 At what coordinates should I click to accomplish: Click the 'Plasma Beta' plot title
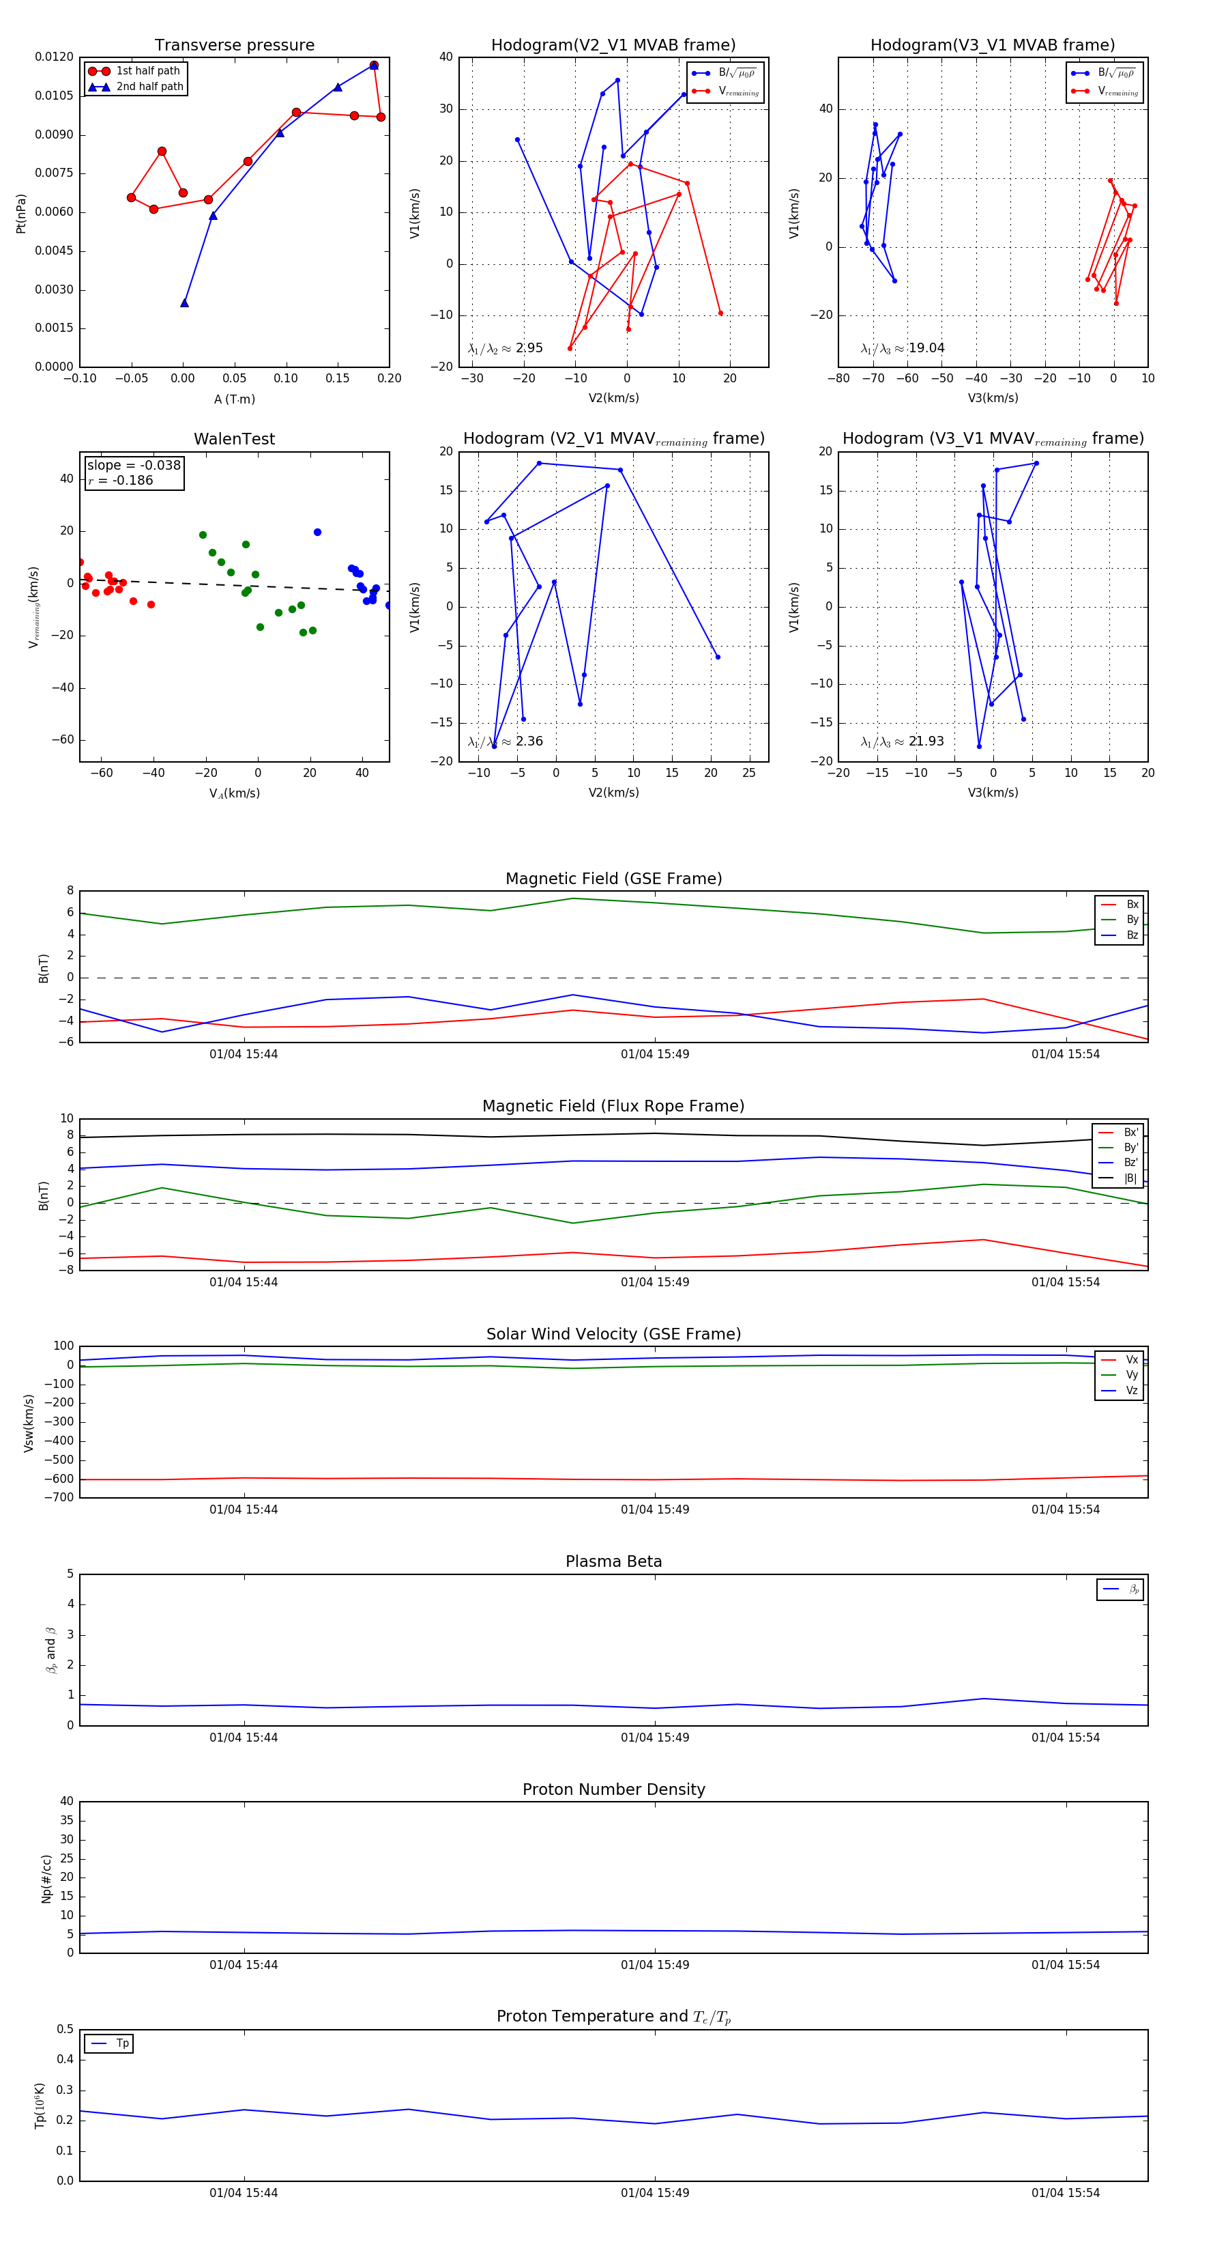pos(613,1561)
